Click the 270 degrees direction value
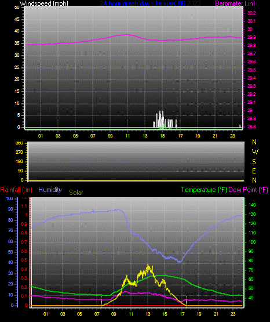 click(19, 153)
